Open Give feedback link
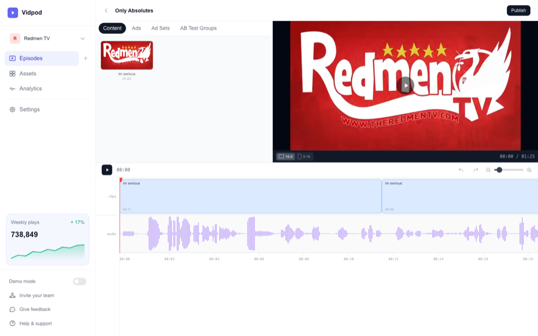 35,309
